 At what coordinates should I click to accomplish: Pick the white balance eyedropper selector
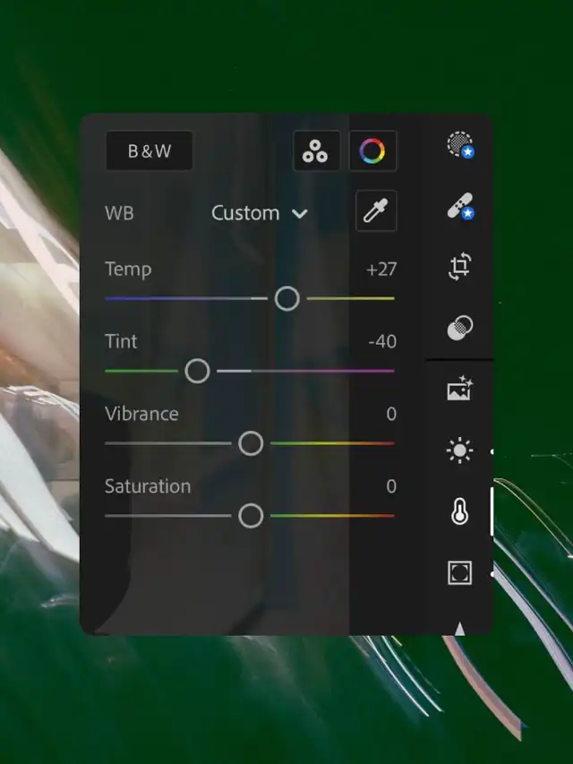tap(375, 212)
